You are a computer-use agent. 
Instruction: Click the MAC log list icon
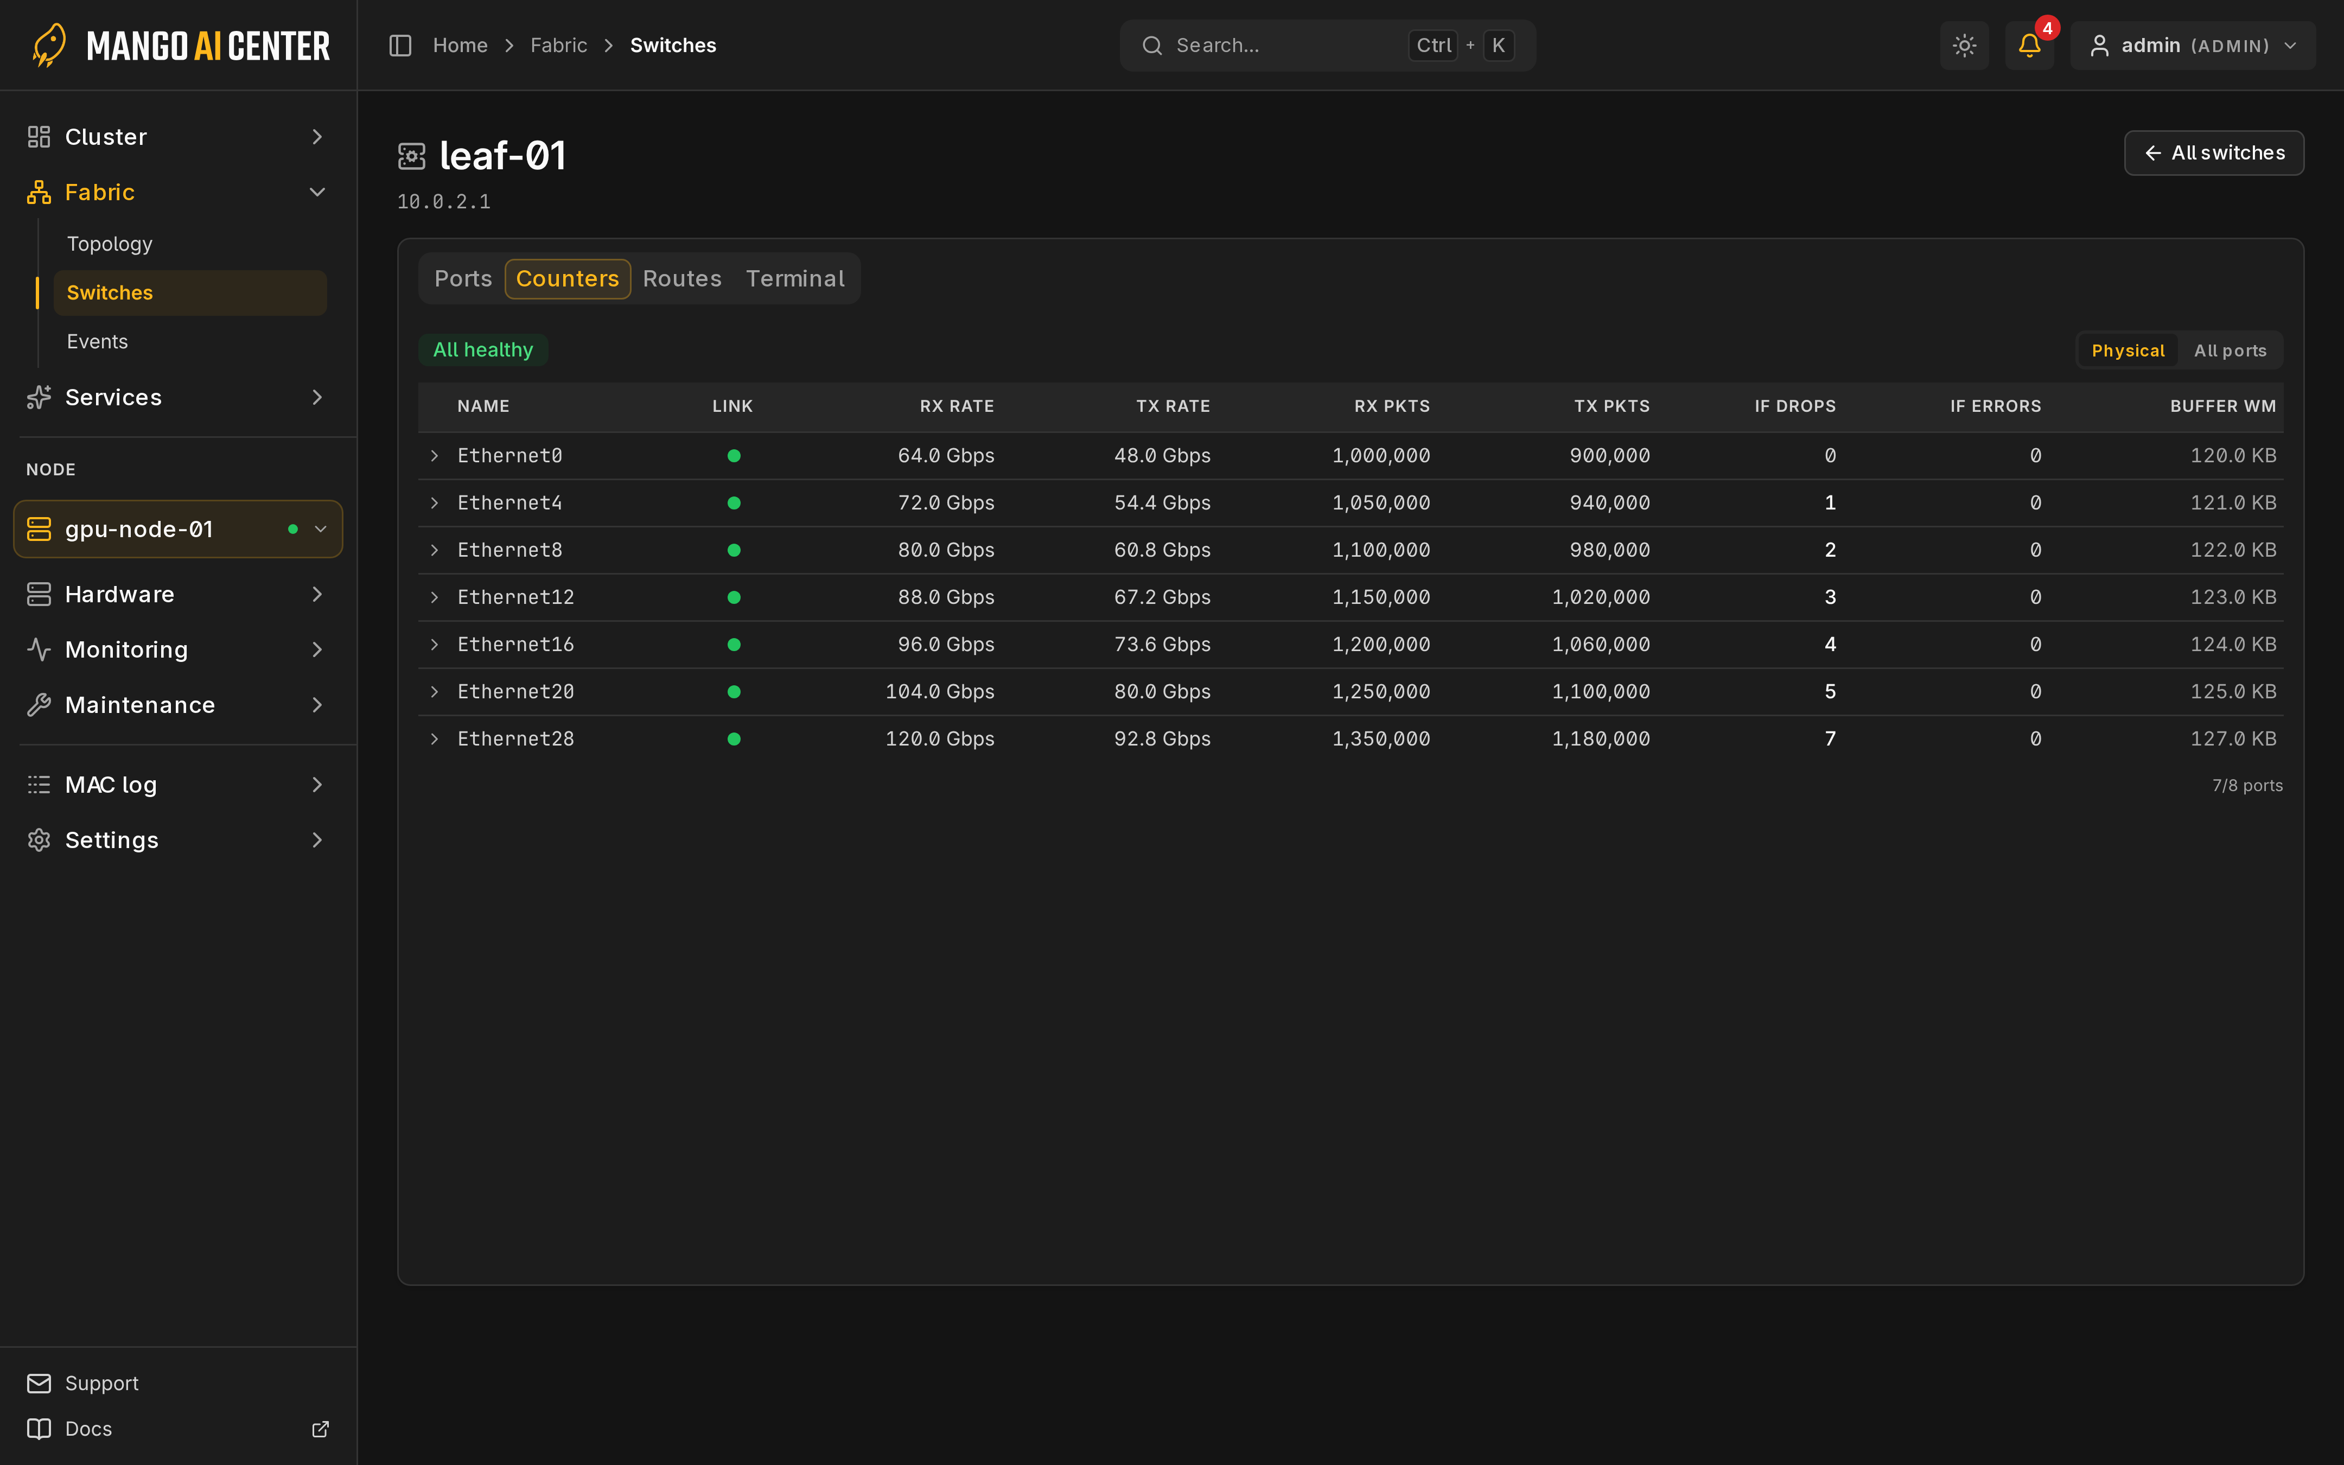click(x=39, y=785)
